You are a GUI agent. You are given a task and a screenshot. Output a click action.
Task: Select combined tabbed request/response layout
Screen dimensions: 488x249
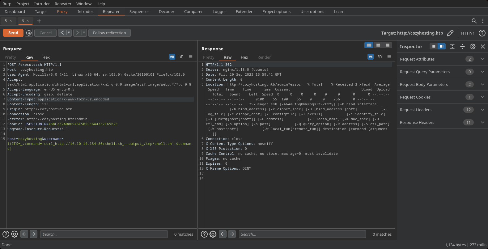tap(387, 45)
